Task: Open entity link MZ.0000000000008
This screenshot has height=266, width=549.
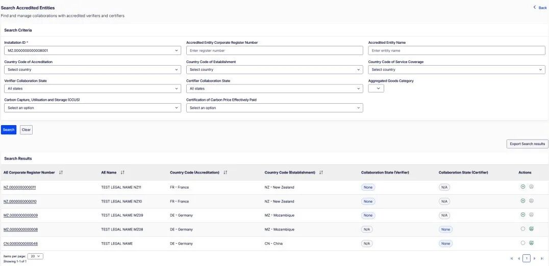Action: pos(20,229)
